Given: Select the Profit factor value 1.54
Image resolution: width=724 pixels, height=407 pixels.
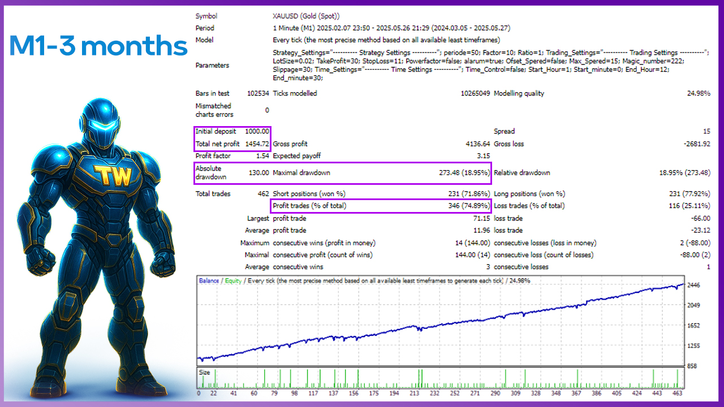Looking at the screenshot, I should [262, 156].
